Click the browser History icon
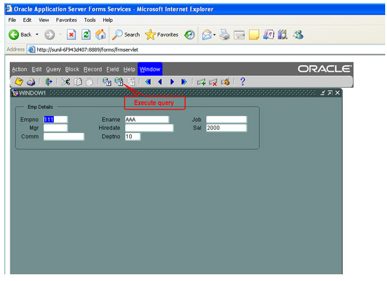Screen dimensions: 387x281 pos(190,35)
